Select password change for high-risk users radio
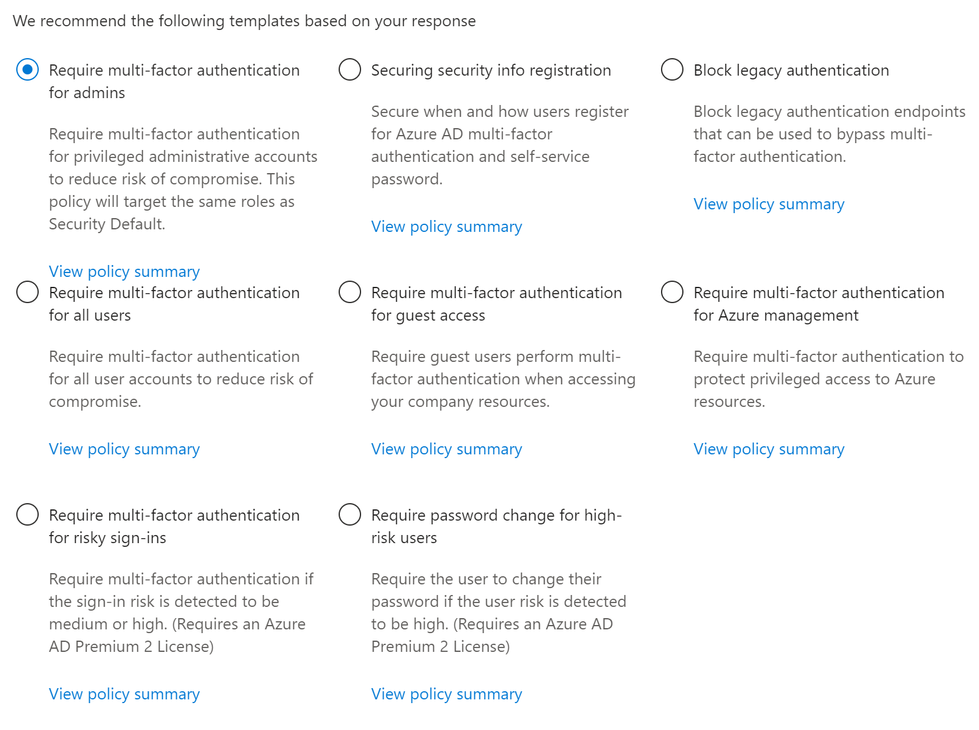 tap(350, 514)
